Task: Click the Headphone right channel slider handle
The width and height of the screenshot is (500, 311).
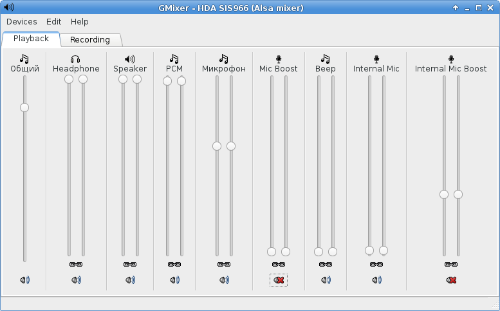Action: 83,79
